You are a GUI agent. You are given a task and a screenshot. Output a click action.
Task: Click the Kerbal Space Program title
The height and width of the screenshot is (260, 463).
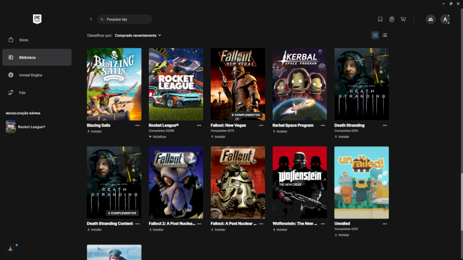(293, 125)
